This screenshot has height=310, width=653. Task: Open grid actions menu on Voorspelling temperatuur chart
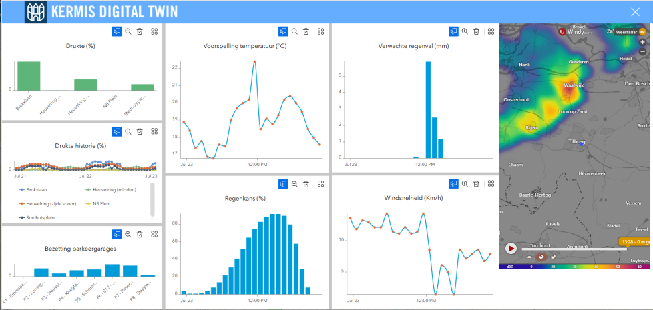(x=321, y=31)
